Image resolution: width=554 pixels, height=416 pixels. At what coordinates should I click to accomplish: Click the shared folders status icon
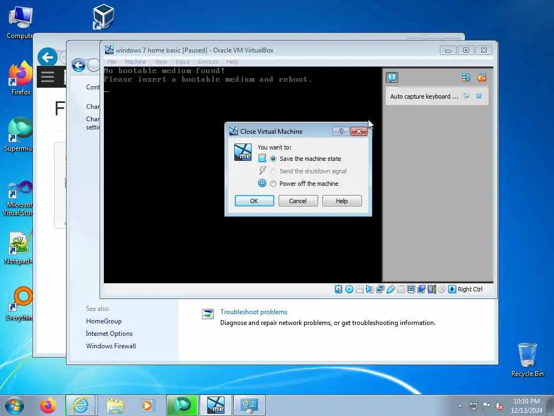[x=401, y=289]
